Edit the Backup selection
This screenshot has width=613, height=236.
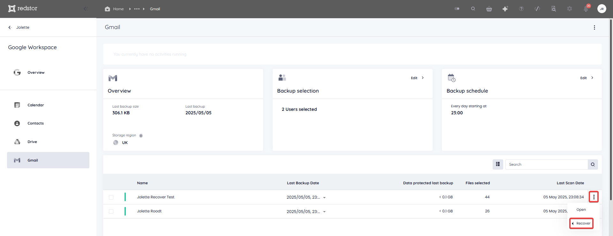[x=414, y=78]
